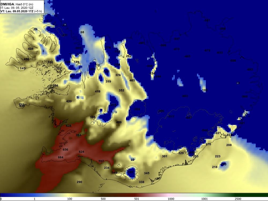The image size is (268, 201).
Task: Click the color scale label 100
Action: pyautogui.click(x=70, y=199)
